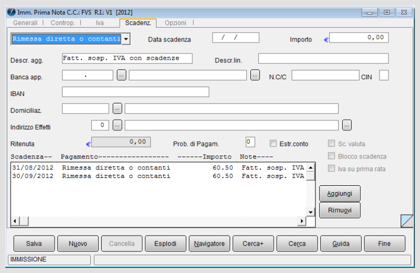Select the 31/08/2012 scadenza row
The image size is (420, 273).
click(159, 167)
